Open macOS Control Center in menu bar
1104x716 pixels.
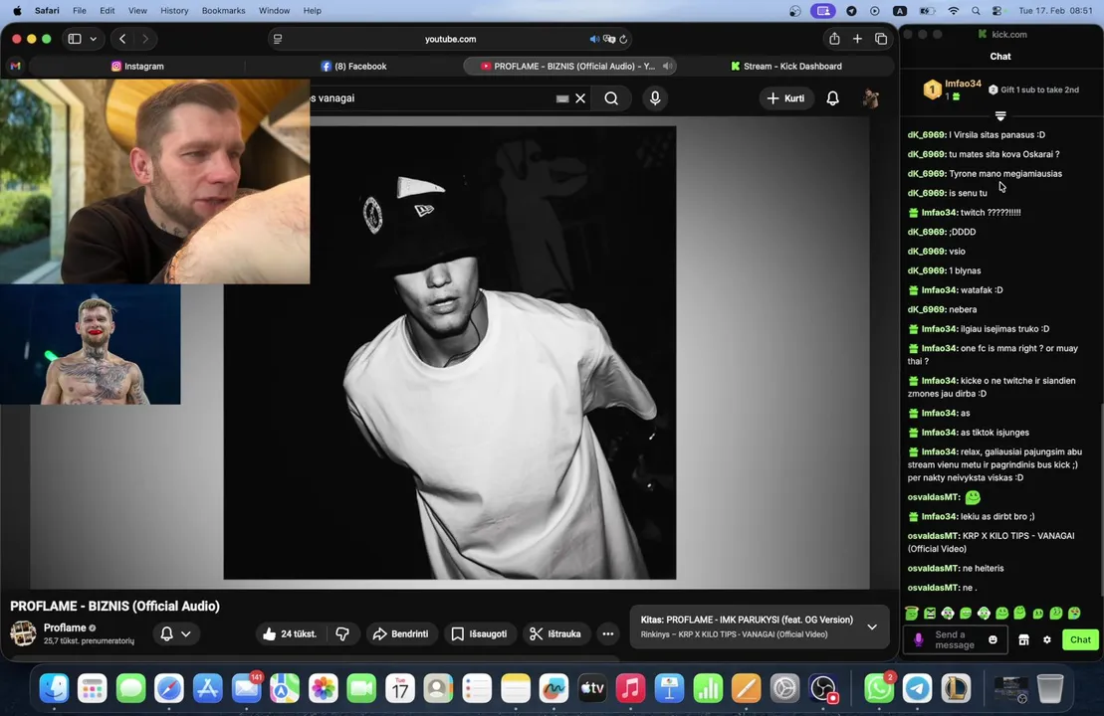click(x=996, y=11)
